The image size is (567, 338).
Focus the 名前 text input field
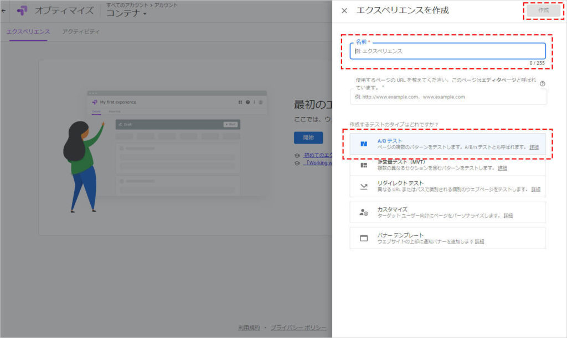447,51
